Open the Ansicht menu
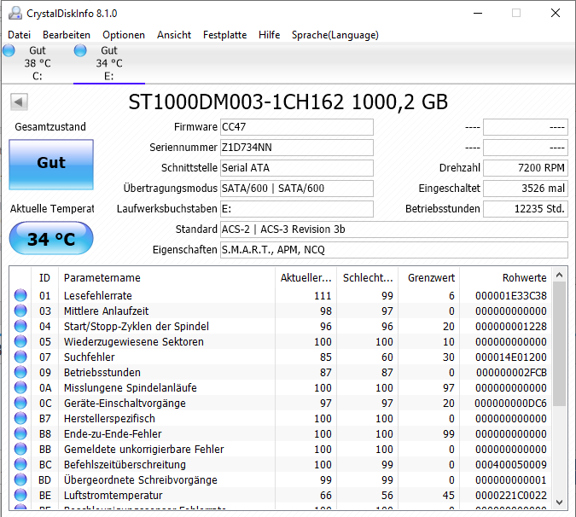This screenshot has height=517, width=576. pos(174,35)
